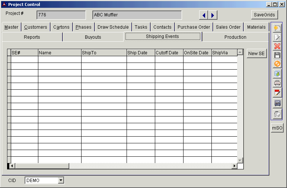Go to next project with right arrow
This screenshot has height=188, width=287.
coord(212,15)
